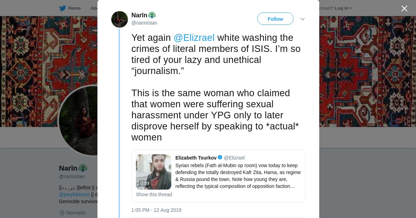Image resolution: width=416 pixels, height=218 pixels.
Task: Click the Elizabeth Tsurkov author name
Action: tap(196, 158)
